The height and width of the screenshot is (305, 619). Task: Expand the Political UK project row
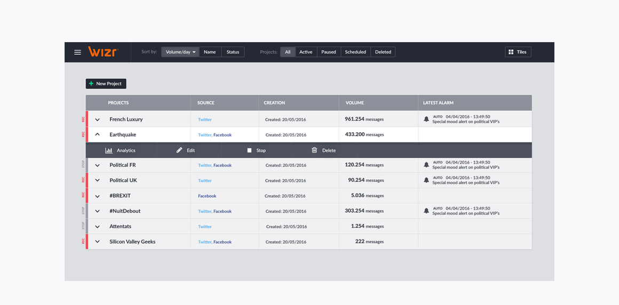pos(98,180)
